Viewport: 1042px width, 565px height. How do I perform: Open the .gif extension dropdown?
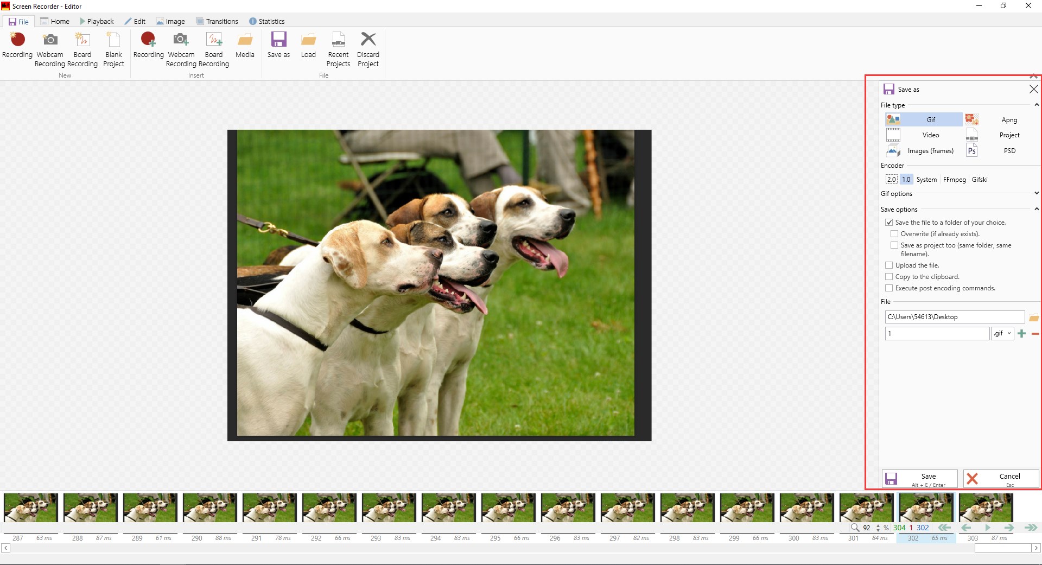tap(1002, 334)
